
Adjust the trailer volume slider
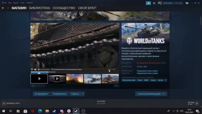(44, 70)
